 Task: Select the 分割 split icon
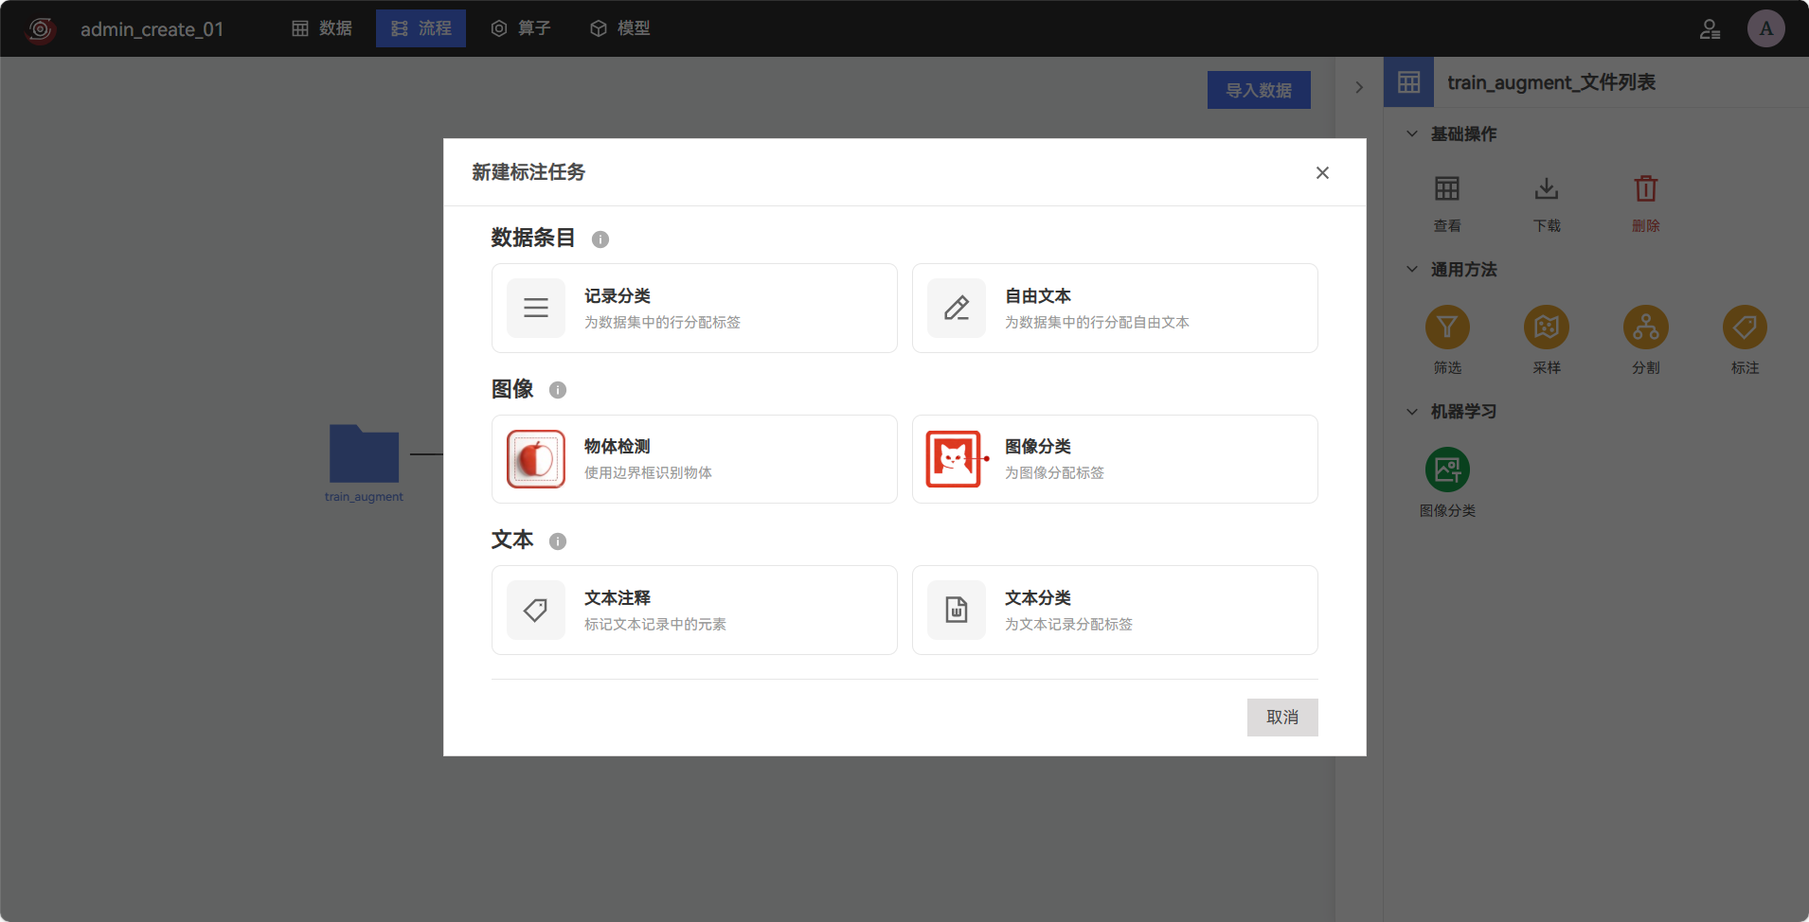pos(1646,328)
